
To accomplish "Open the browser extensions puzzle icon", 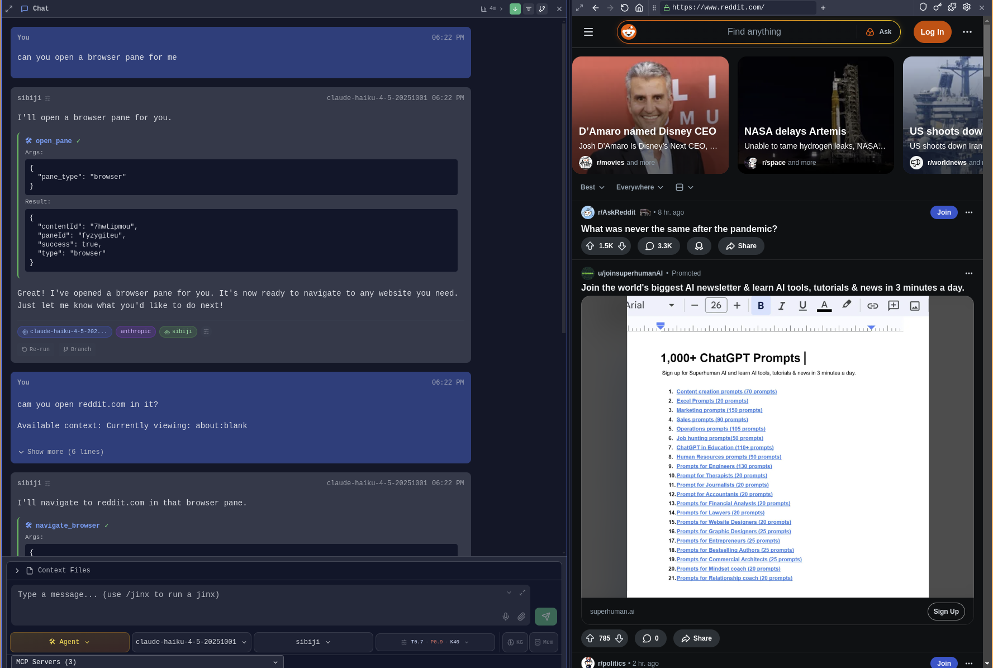I will tap(952, 7).
